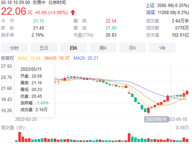The height and width of the screenshot is (144, 192).
Task: Click the tallest red volume bar at left
Action: (x=20, y=137)
